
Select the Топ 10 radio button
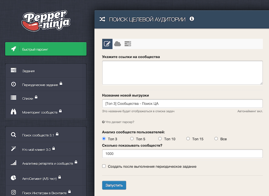click(160, 139)
